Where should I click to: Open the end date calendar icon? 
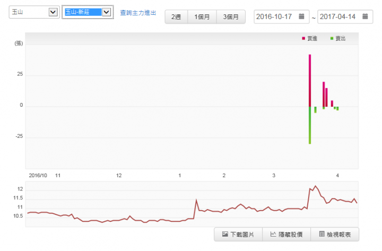coord(365,16)
